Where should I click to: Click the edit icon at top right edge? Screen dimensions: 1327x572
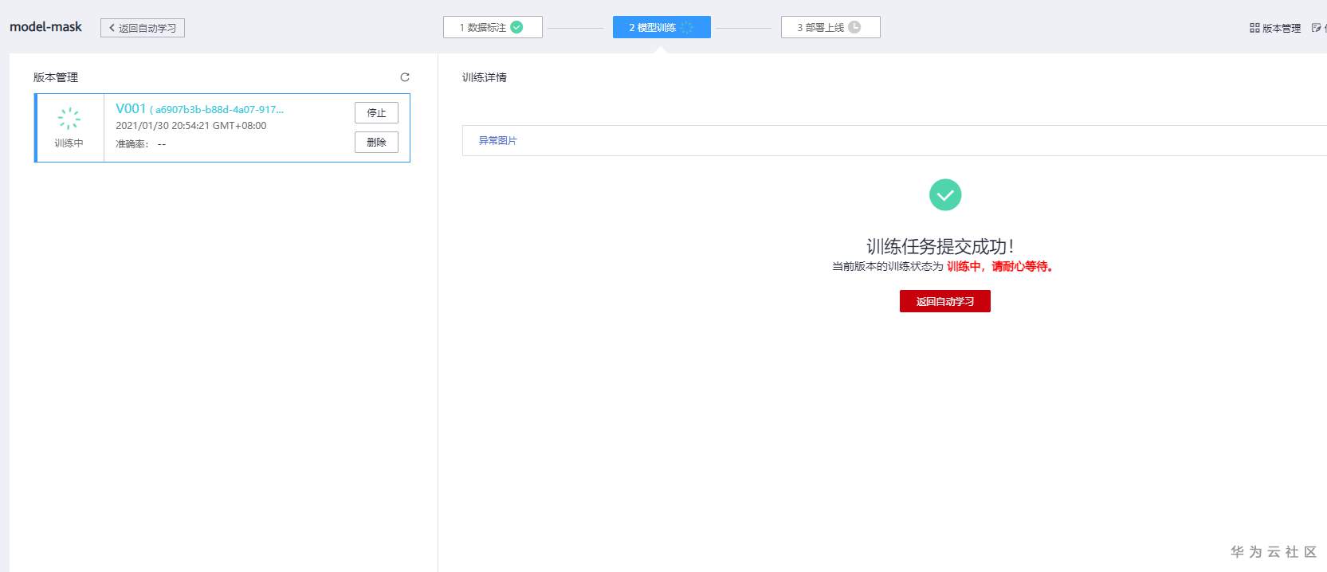click(x=1316, y=28)
